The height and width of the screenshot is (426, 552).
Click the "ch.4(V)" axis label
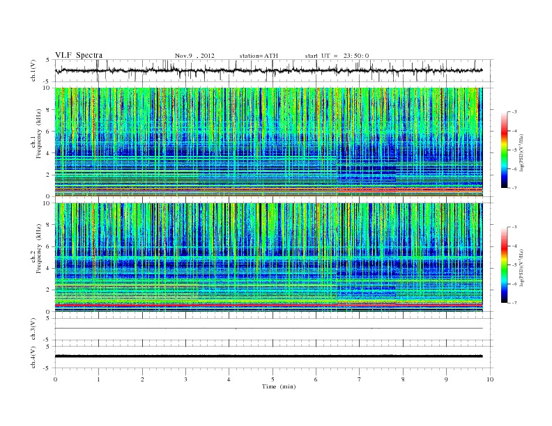tap(33, 357)
